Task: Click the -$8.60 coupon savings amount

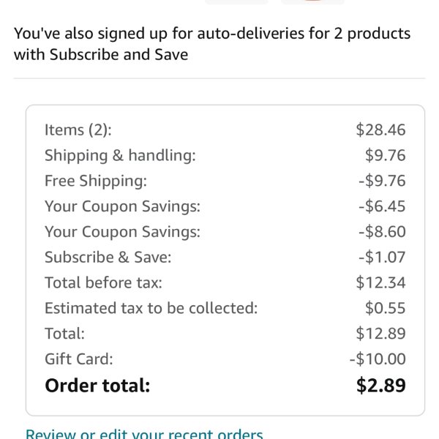Action: coord(382,232)
